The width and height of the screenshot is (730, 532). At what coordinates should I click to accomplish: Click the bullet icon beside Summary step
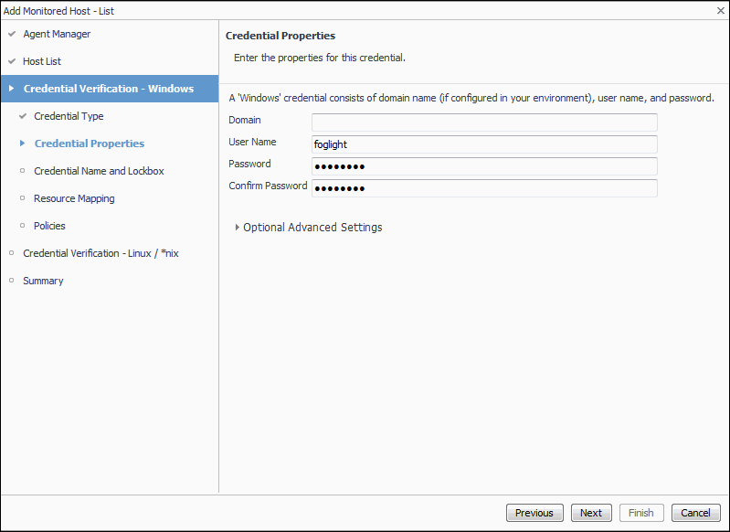12,281
